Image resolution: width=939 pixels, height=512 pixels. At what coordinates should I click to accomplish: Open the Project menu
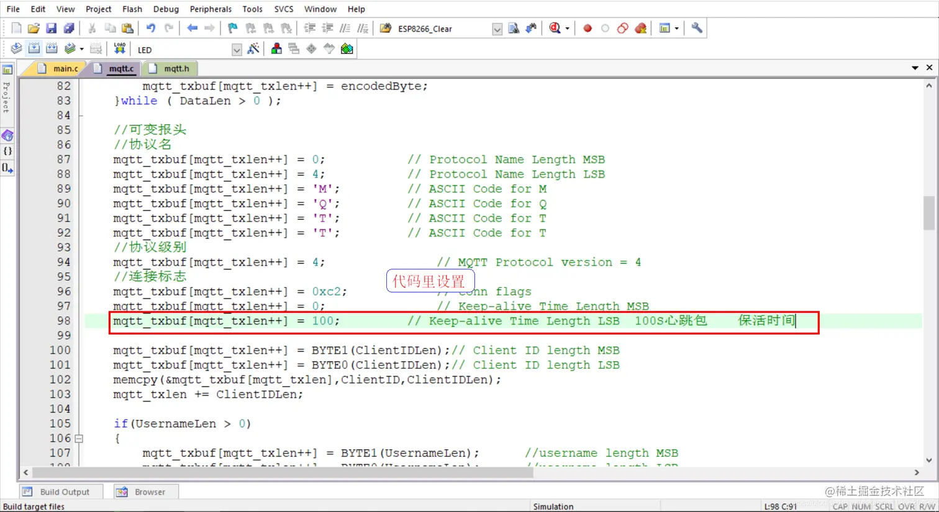pos(98,9)
